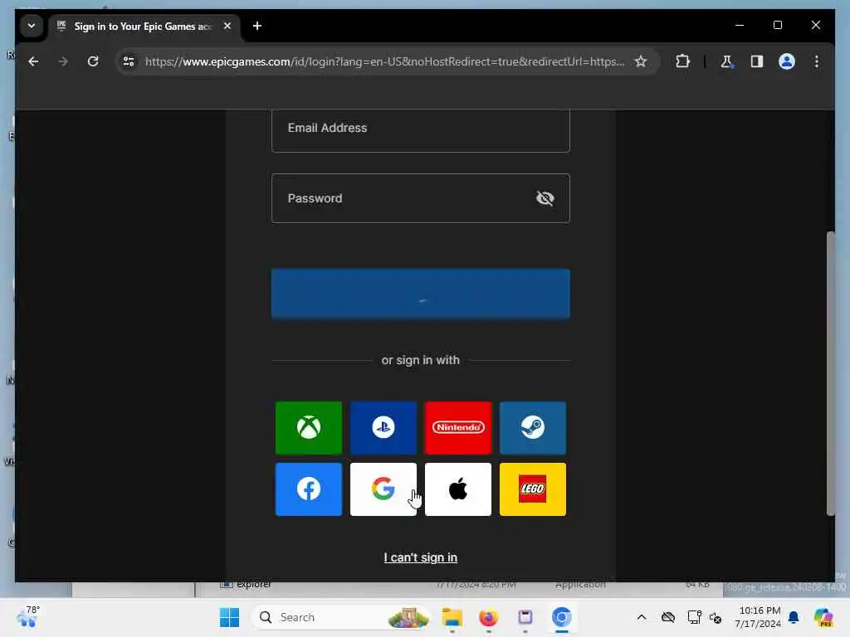Sign in with Xbox
Image resolution: width=850 pixels, height=637 pixels.
(x=309, y=428)
